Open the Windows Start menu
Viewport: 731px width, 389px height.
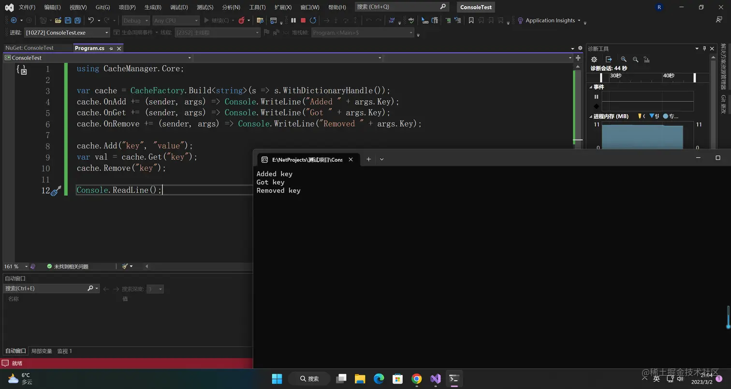click(x=277, y=378)
